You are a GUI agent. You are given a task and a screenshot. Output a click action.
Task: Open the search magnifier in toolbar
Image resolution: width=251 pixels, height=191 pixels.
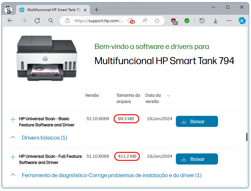point(51,21)
